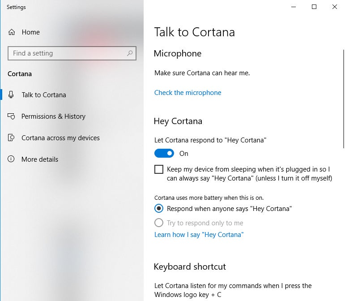The height and width of the screenshot is (301, 345).
Task: Turn off the Hey Cortana toggle switch
Action: pos(164,154)
